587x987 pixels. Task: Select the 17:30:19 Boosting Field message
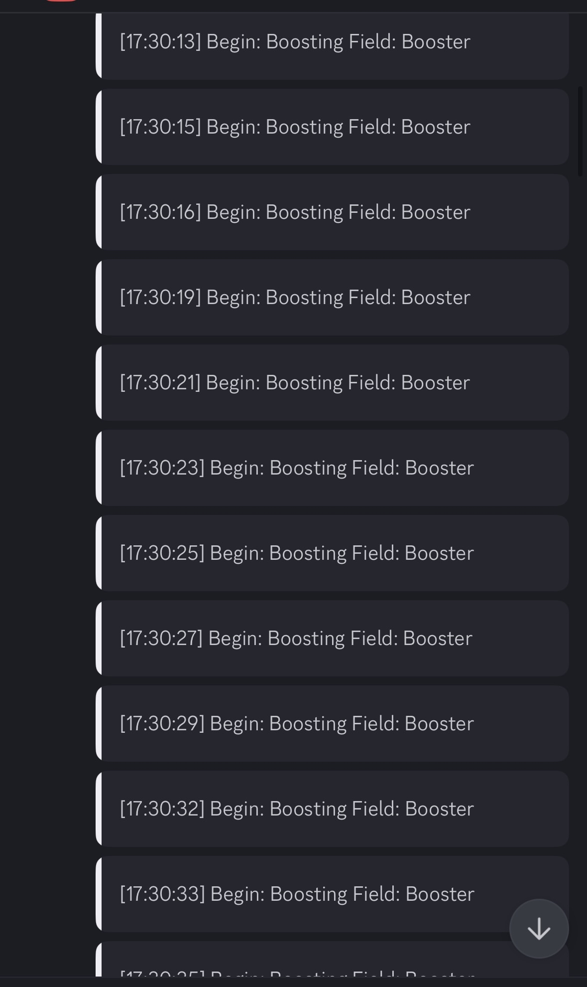tap(332, 297)
